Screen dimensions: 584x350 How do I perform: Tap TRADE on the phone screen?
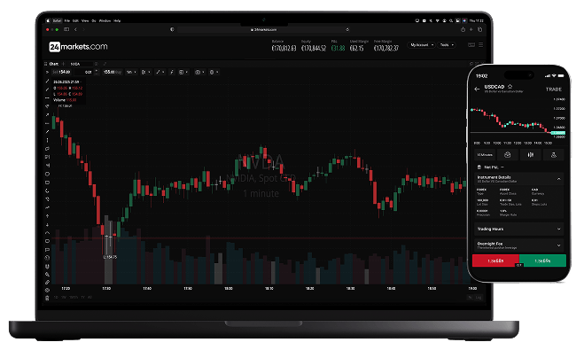(554, 89)
